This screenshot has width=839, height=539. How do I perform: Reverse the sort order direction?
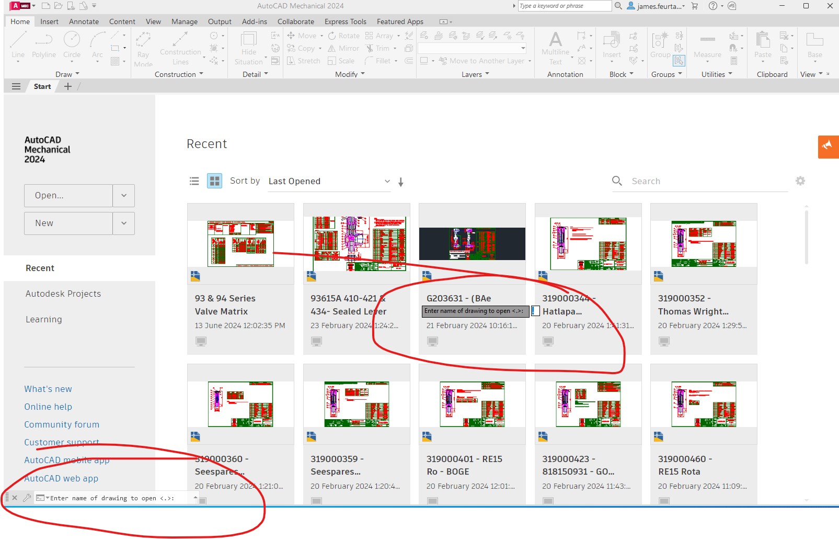400,182
